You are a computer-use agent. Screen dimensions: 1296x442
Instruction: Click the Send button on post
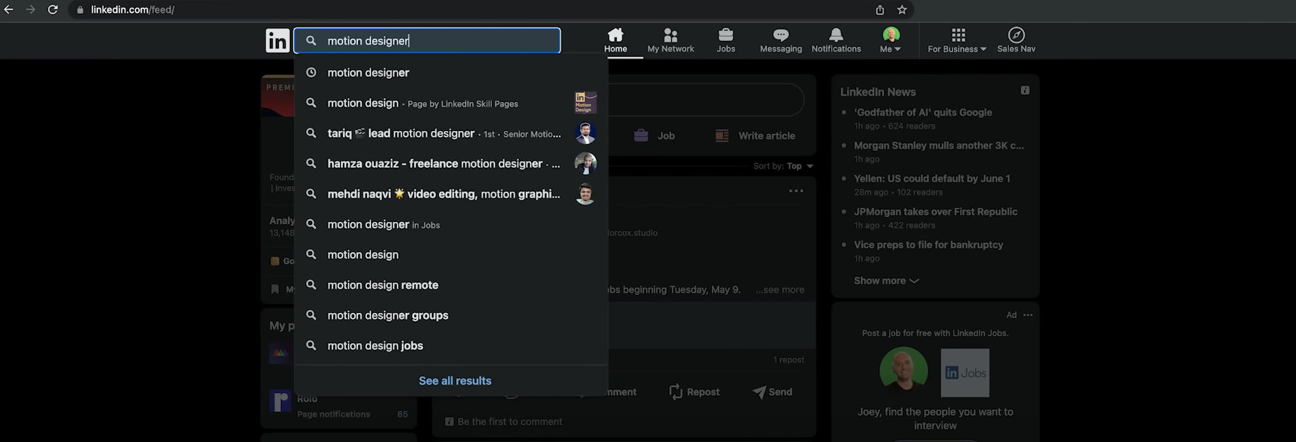tap(772, 392)
